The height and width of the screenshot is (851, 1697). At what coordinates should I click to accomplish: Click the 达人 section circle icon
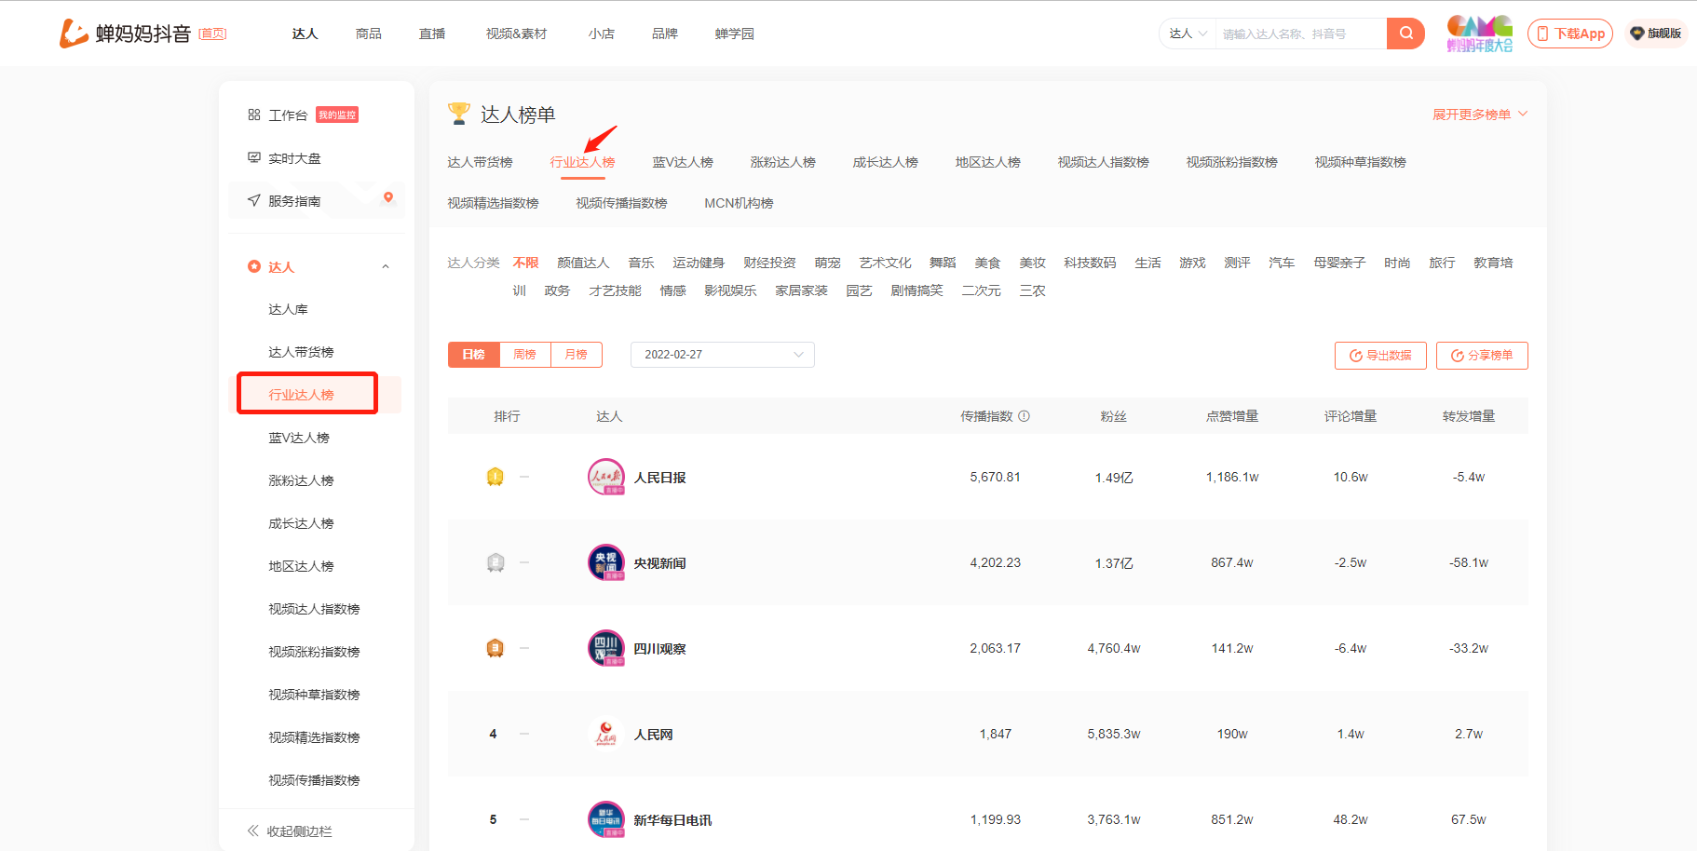[253, 267]
